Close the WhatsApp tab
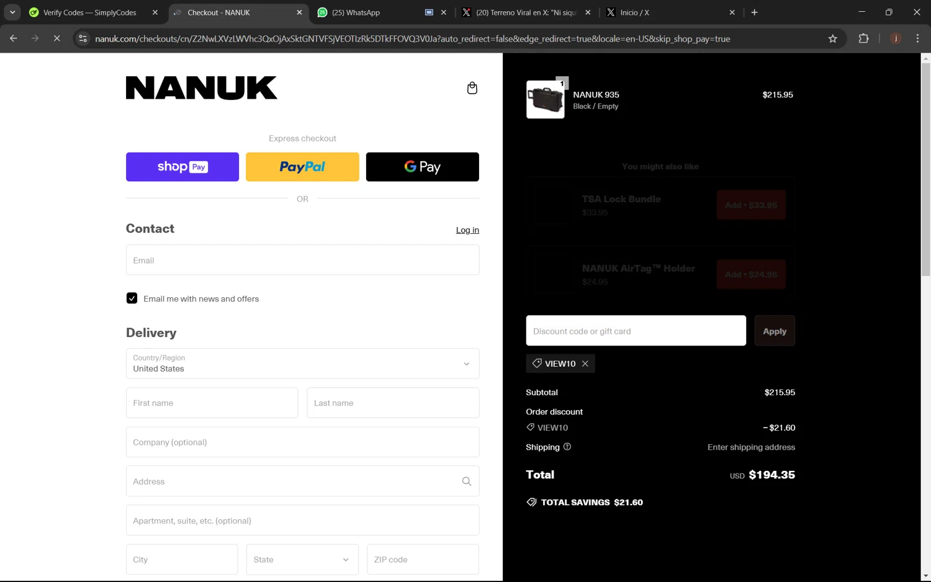Image resolution: width=931 pixels, height=582 pixels. click(444, 12)
